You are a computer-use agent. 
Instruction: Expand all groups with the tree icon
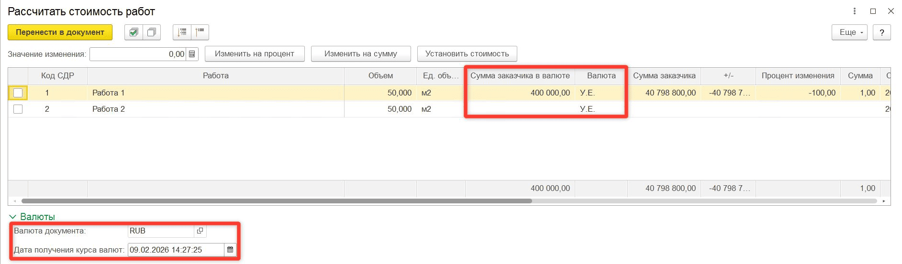182,32
